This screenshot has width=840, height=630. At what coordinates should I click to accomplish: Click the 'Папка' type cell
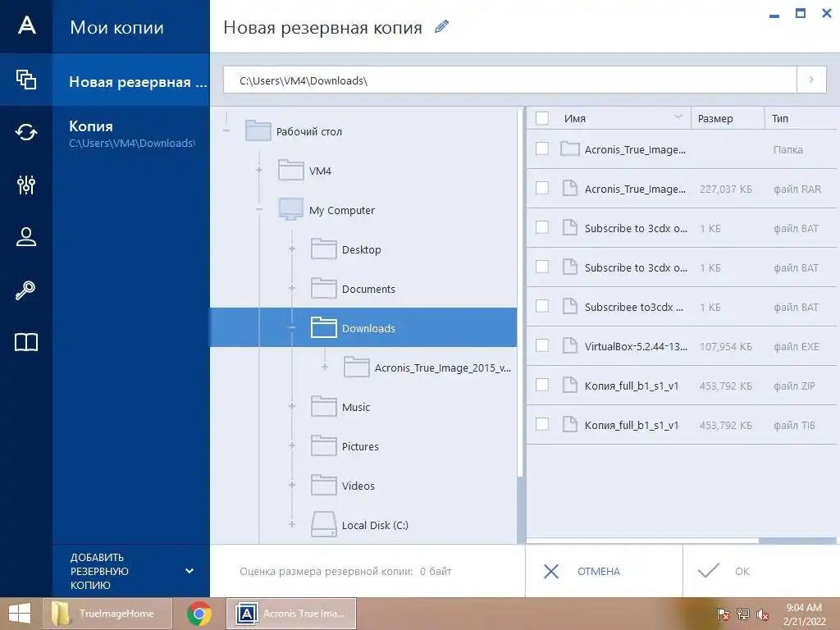(788, 150)
